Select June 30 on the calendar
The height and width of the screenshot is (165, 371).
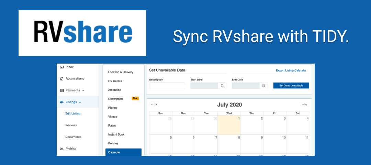click(206, 125)
